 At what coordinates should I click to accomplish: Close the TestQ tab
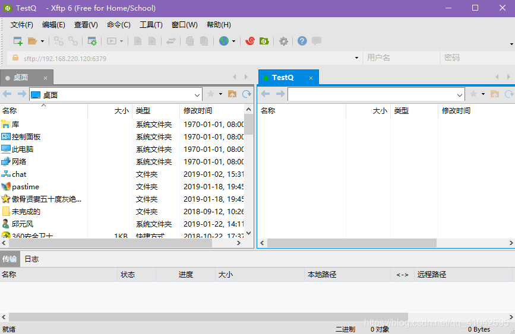point(311,78)
